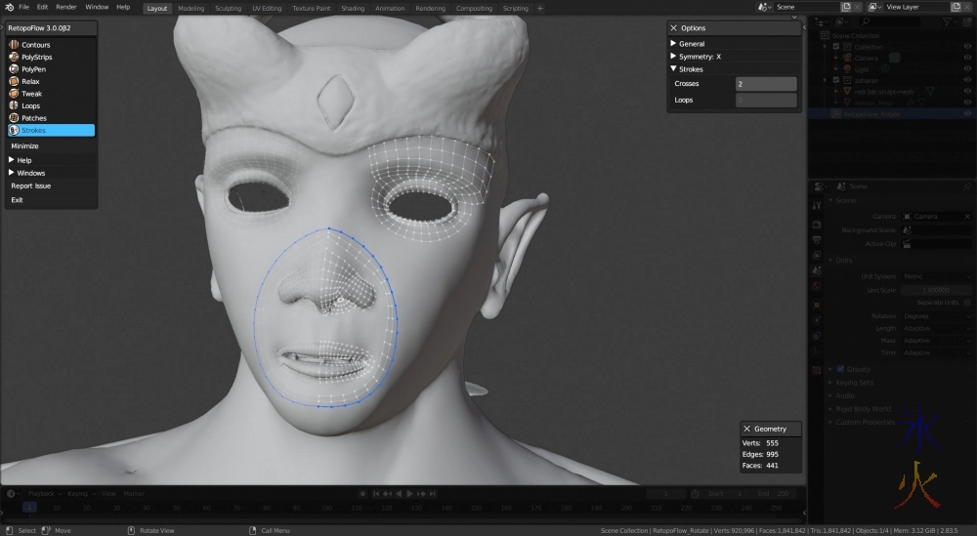This screenshot has width=977, height=536.
Task: Switch to the Sculpting workspace tab
Action: click(x=227, y=8)
